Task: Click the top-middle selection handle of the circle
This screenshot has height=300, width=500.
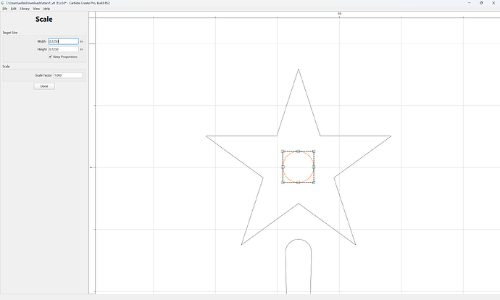Action: (x=298, y=151)
